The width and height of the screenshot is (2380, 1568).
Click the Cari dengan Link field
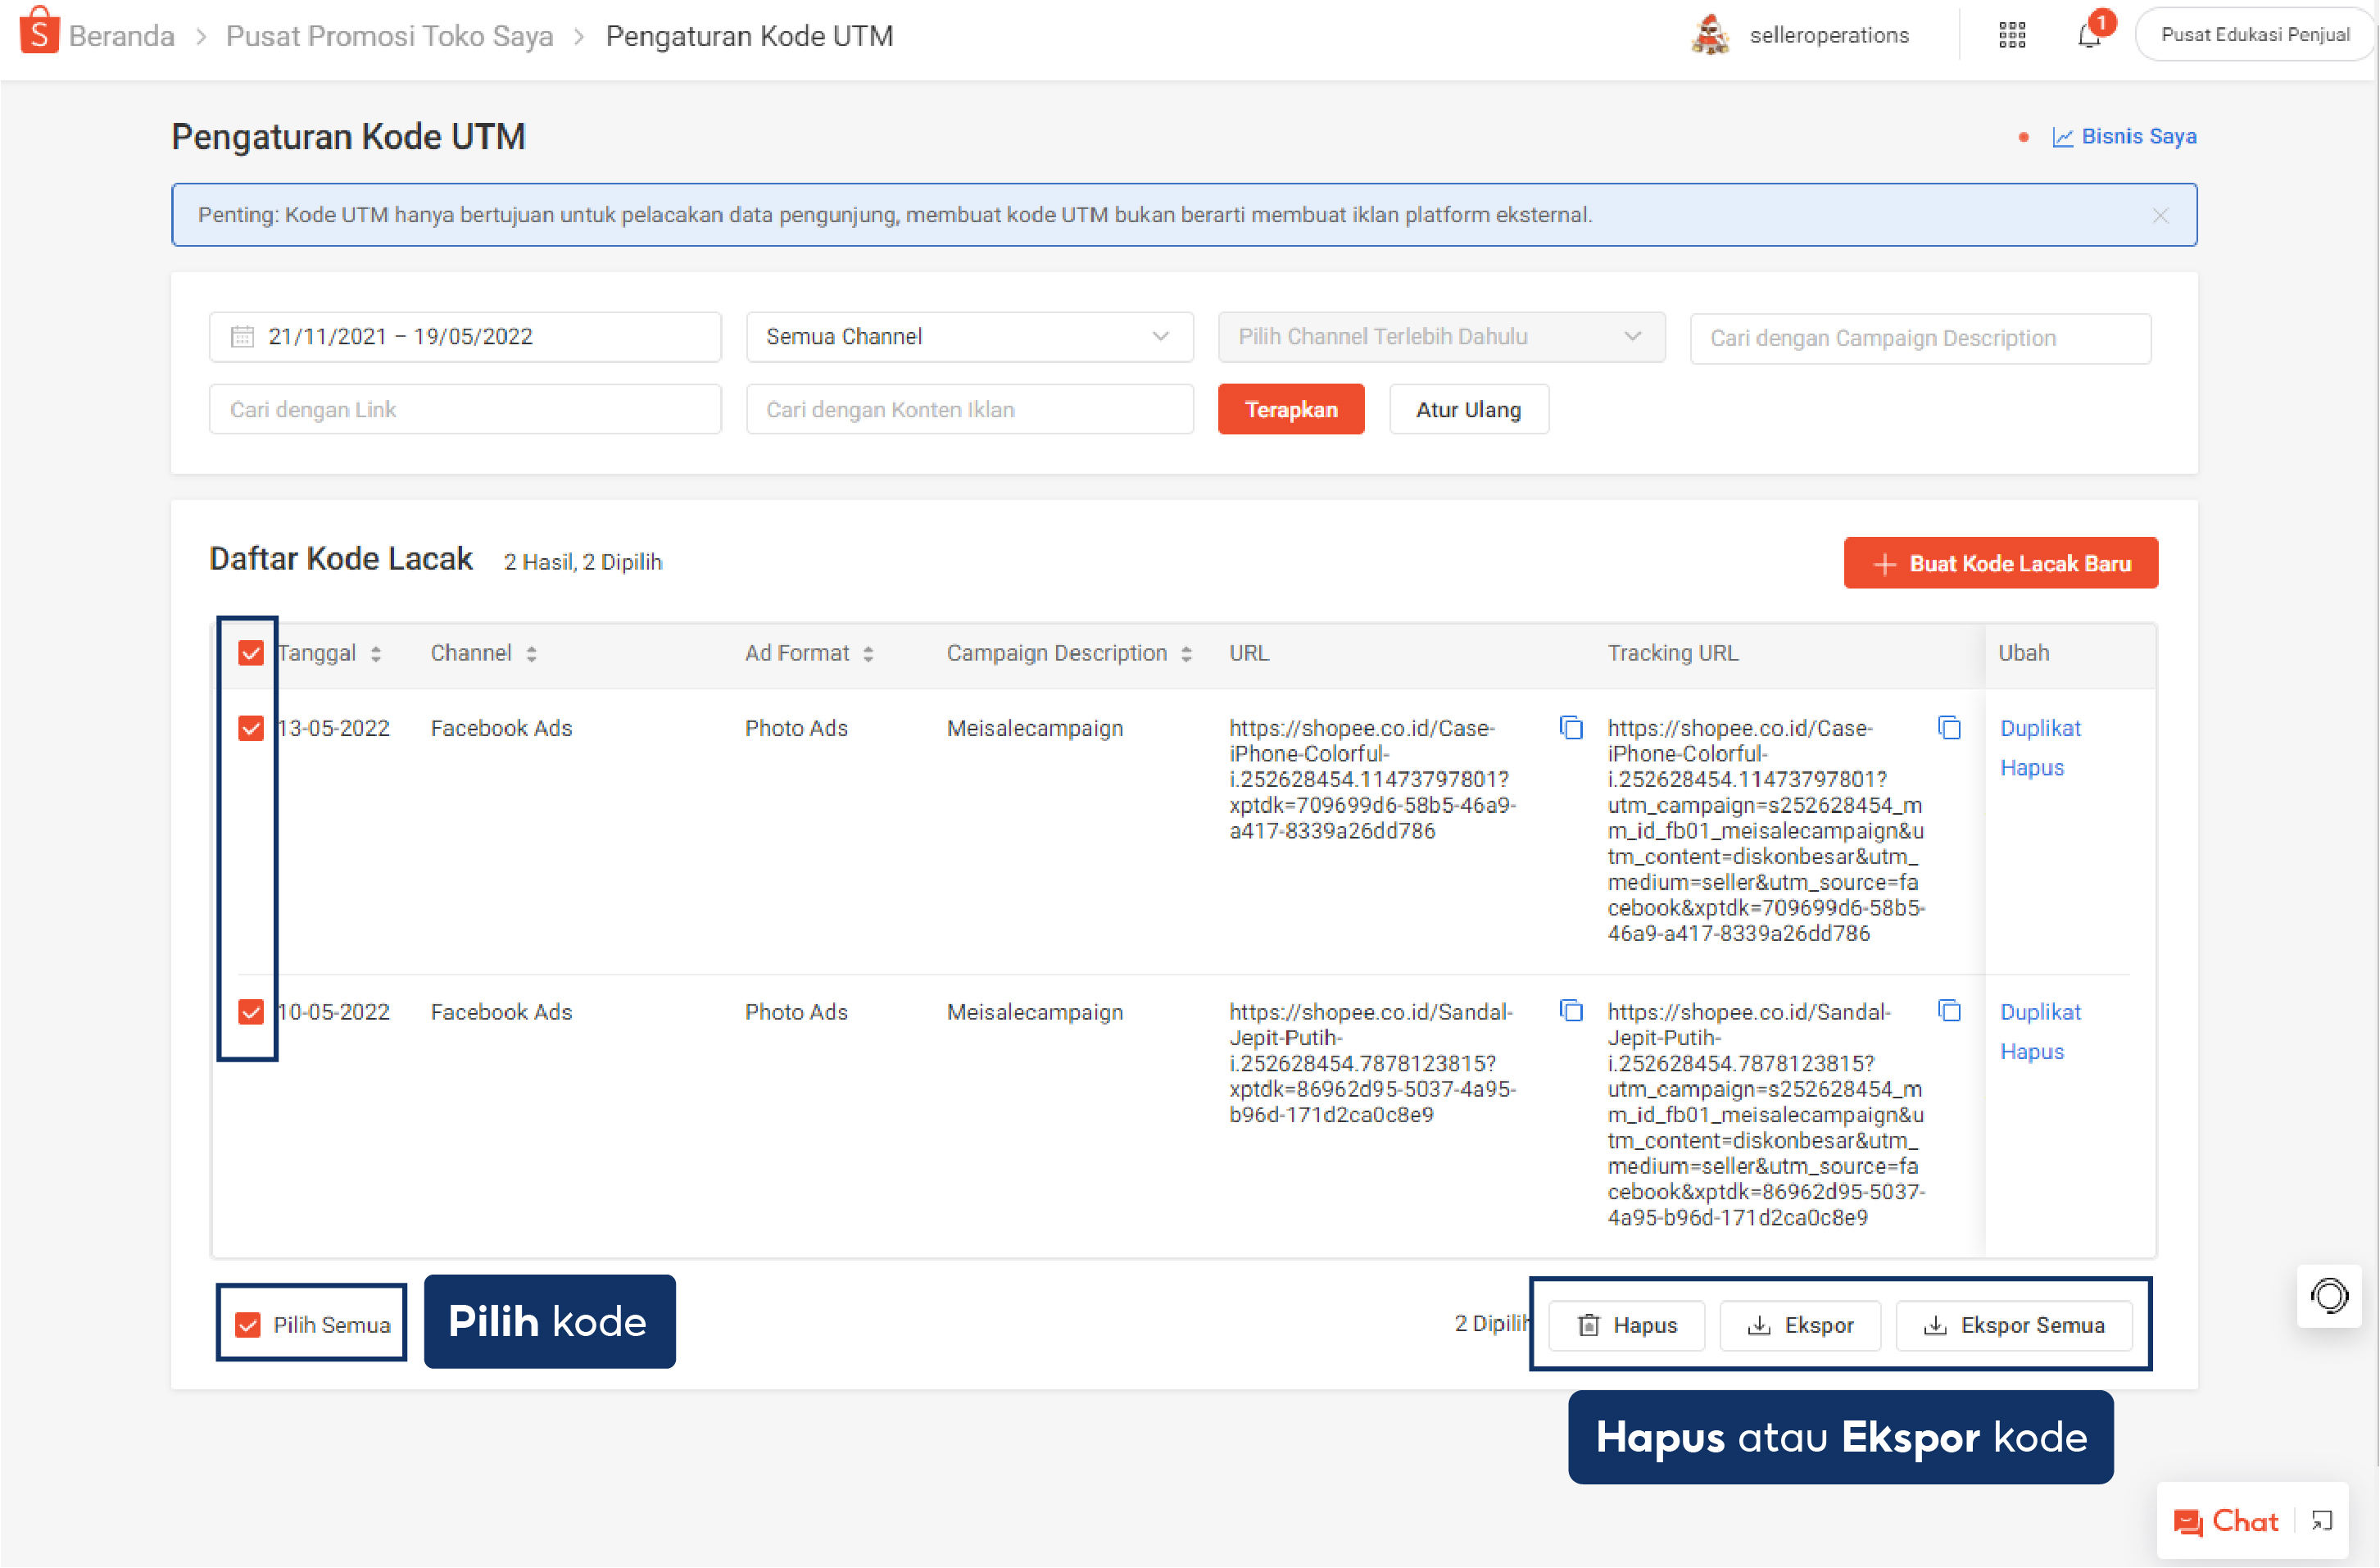464,409
